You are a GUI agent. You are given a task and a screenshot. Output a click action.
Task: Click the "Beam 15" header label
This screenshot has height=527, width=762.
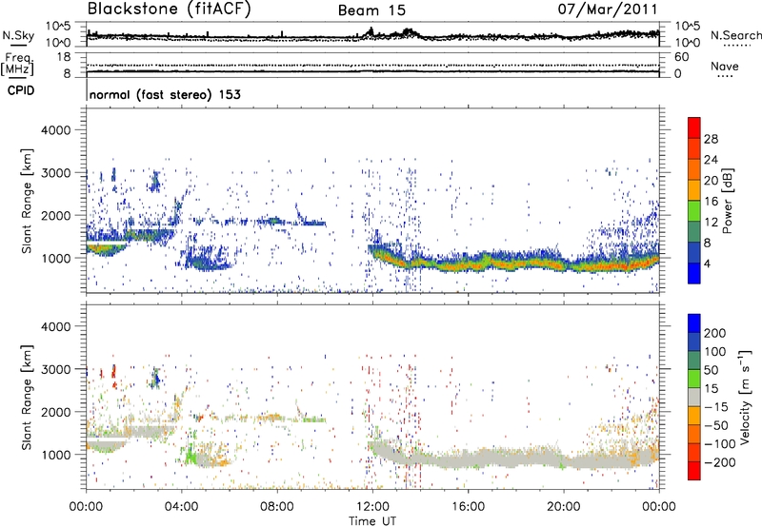[371, 10]
